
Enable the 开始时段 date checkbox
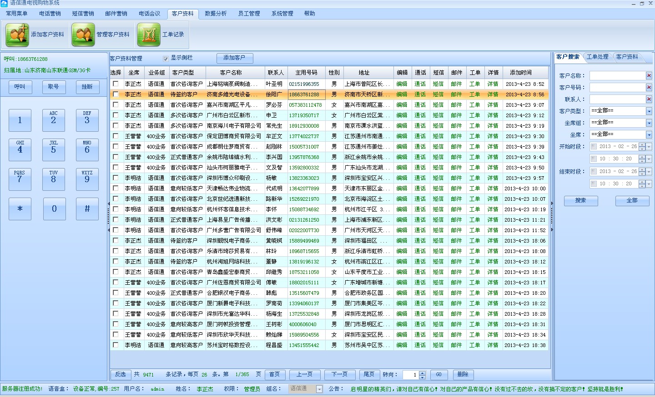tap(594, 146)
